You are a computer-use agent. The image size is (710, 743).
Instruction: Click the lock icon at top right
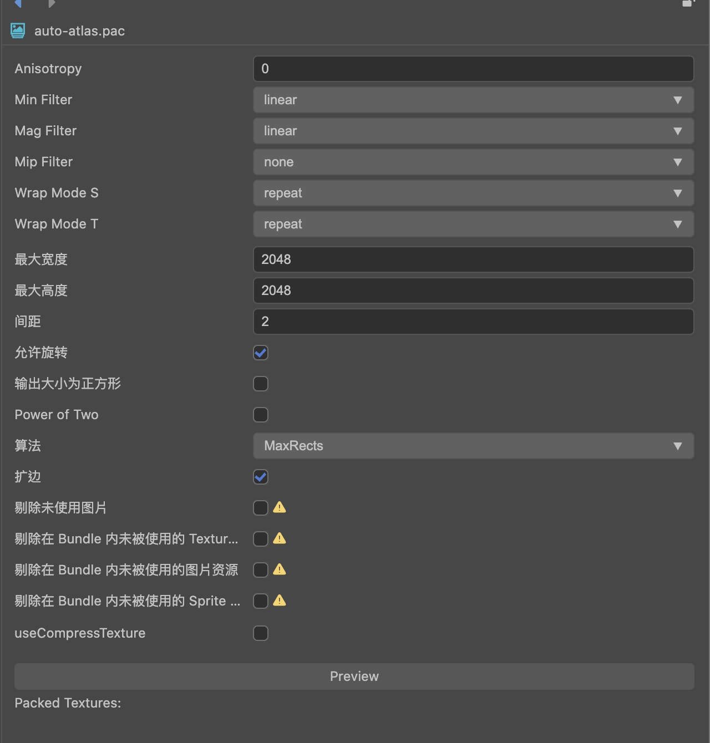688,3
